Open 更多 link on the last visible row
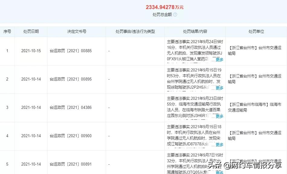 coord(220,173)
